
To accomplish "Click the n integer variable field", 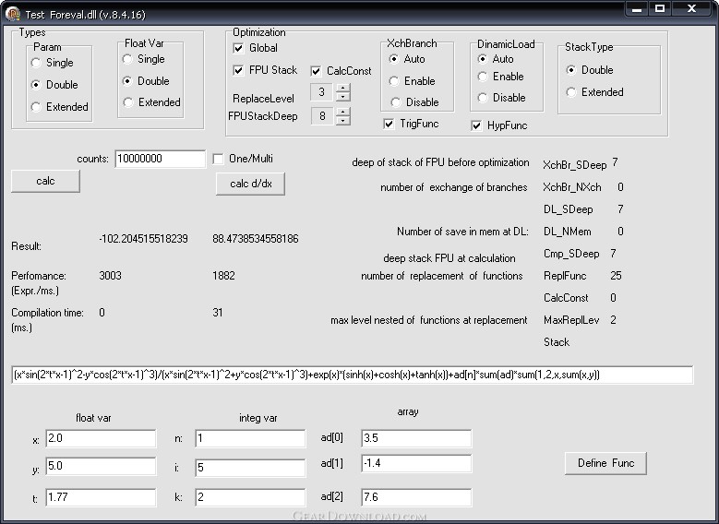I will tap(250, 439).
